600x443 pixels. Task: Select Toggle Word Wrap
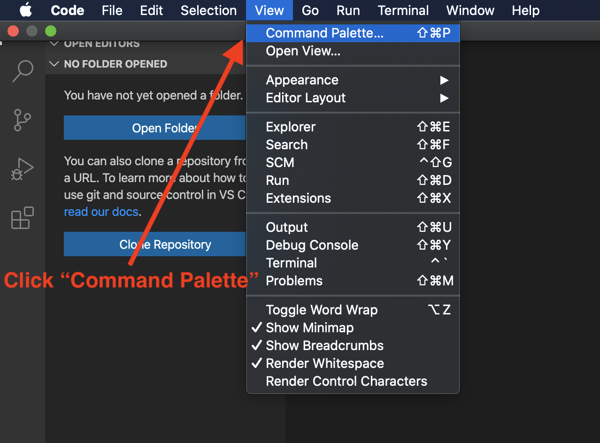pyautogui.click(x=321, y=310)
